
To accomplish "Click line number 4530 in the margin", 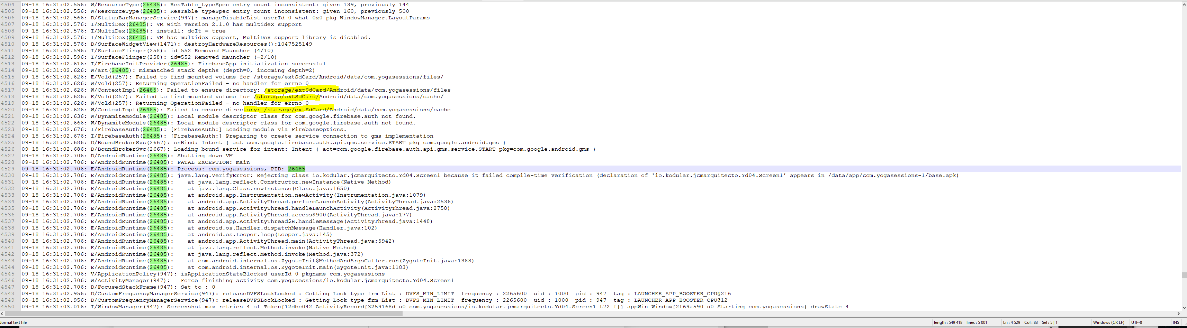I will pyautogui.click(x=8, y=175).
